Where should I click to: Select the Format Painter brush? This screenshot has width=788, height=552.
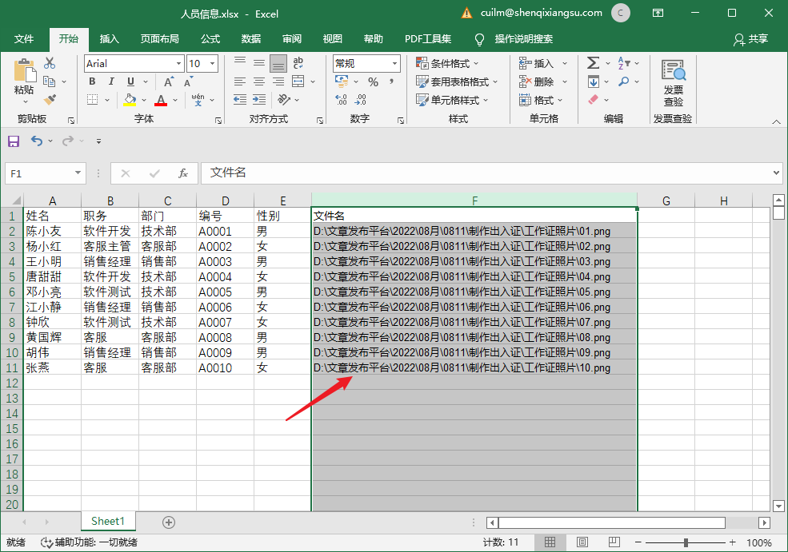[50, 99]
